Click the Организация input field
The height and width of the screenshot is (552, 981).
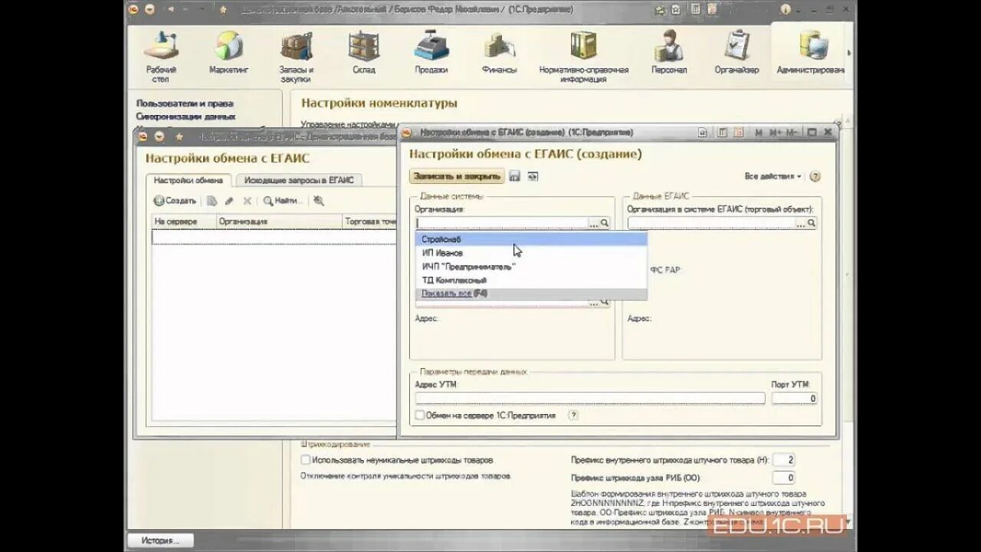[502, 223]
